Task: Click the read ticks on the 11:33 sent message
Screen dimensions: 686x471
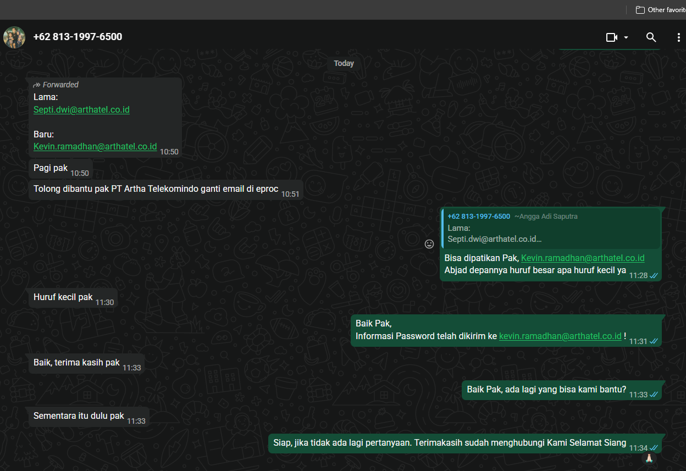Action: 654,395
